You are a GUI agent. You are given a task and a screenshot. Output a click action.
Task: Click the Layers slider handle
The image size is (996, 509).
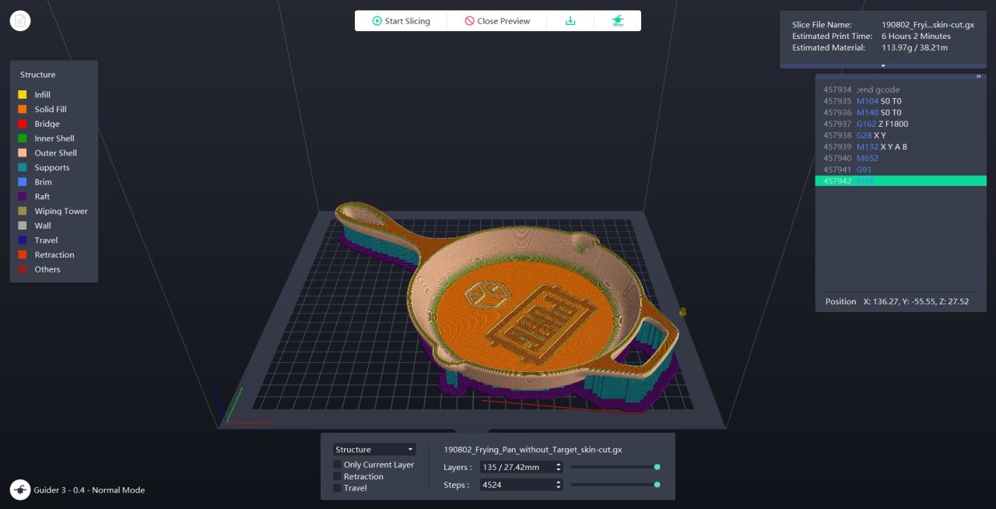point(658,467)
